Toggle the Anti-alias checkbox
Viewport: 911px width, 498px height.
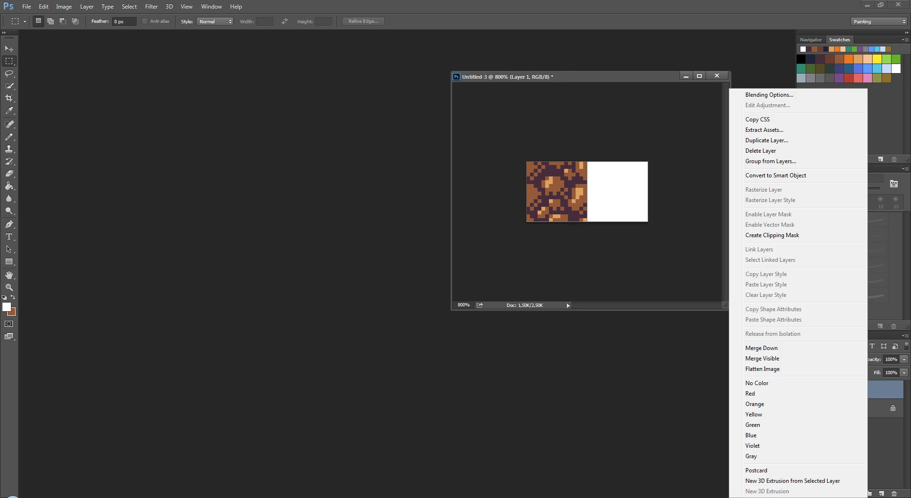(145, 21)
